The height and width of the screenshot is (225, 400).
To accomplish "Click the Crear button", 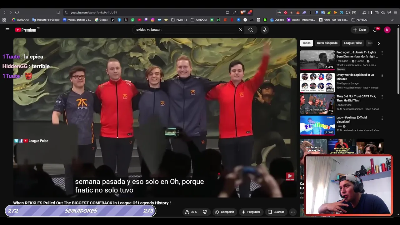I will pyautogui.click(x=359, y=30).
